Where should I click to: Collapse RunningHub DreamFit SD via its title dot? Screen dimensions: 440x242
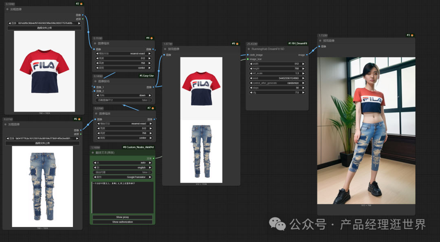point(249,49)
